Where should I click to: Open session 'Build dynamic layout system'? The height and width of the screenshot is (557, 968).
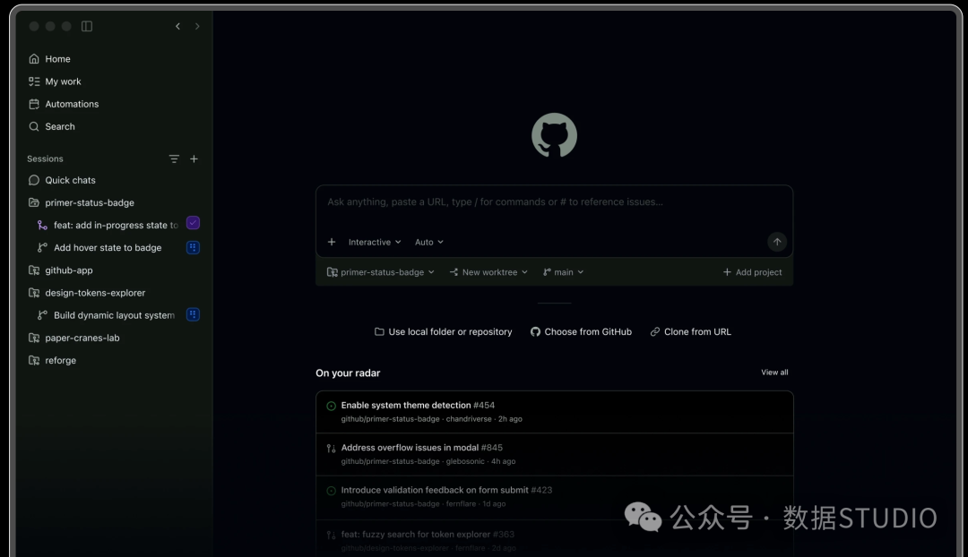(106, 315)
